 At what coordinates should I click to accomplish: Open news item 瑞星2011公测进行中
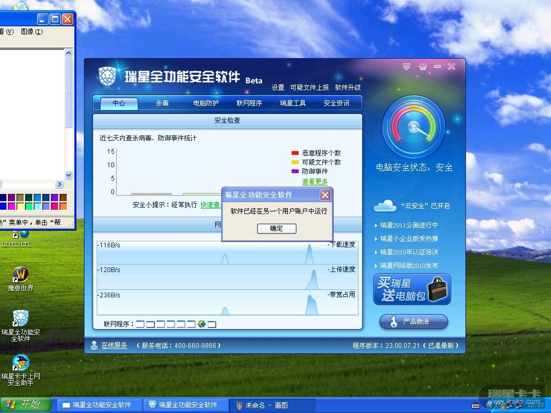pyautogui.click(x=409, y=225)
